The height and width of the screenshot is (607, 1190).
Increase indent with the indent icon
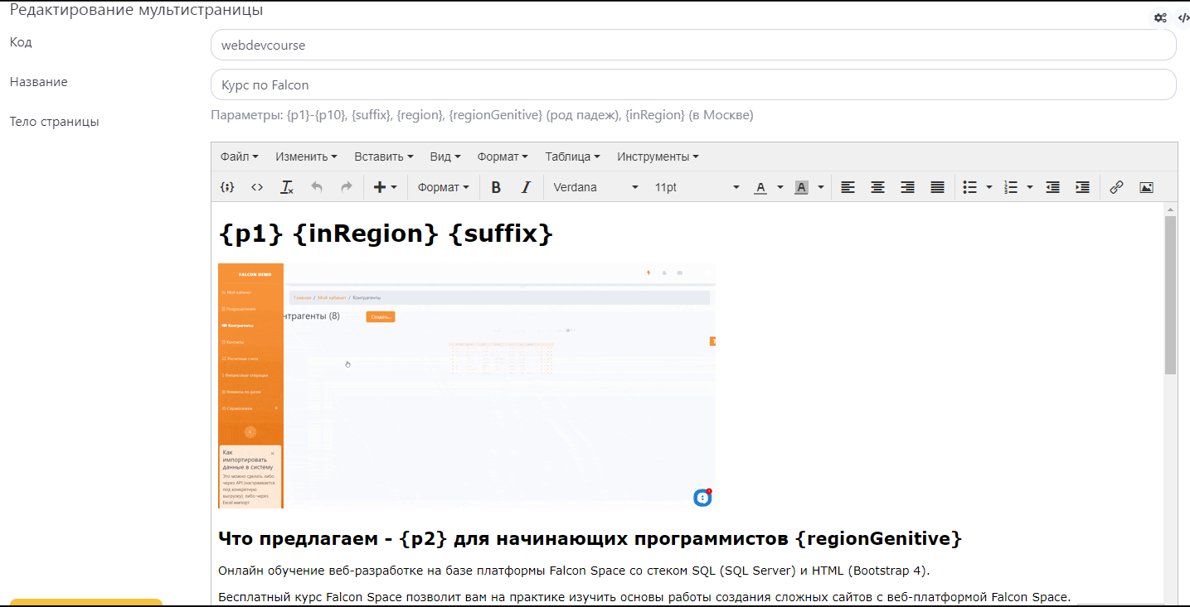(x=1082, y=187)
